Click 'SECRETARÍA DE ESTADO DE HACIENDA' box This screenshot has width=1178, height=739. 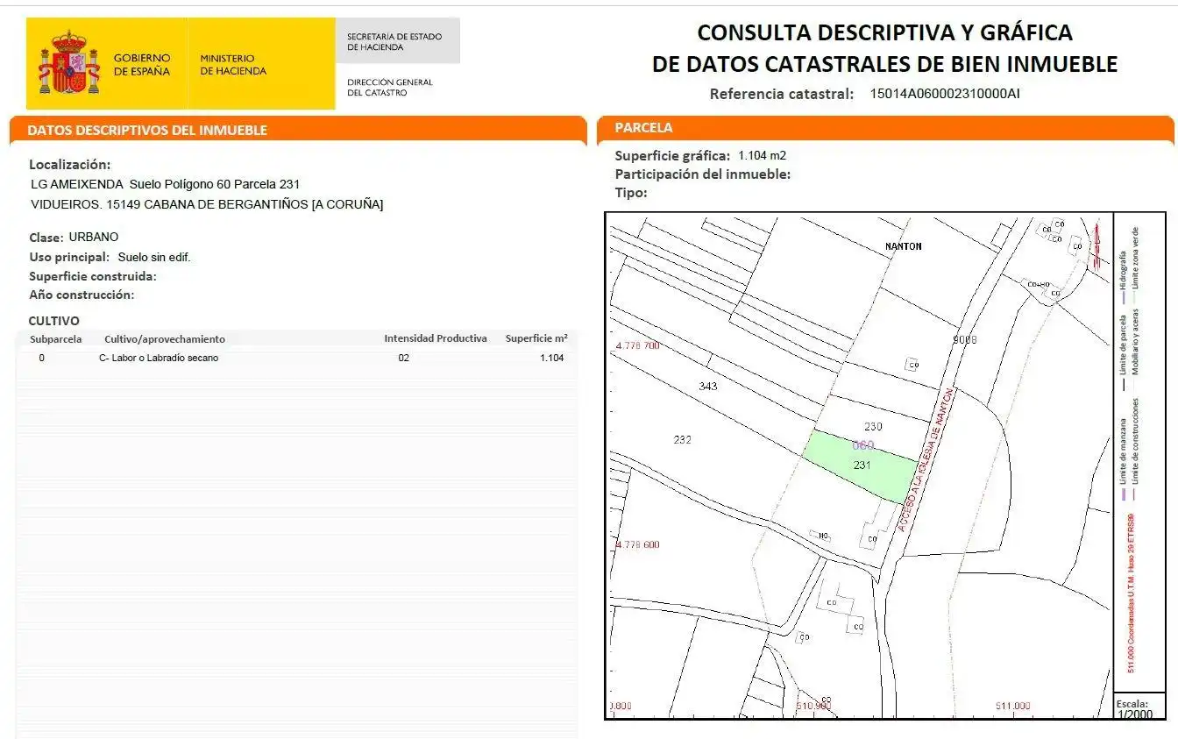397,41
